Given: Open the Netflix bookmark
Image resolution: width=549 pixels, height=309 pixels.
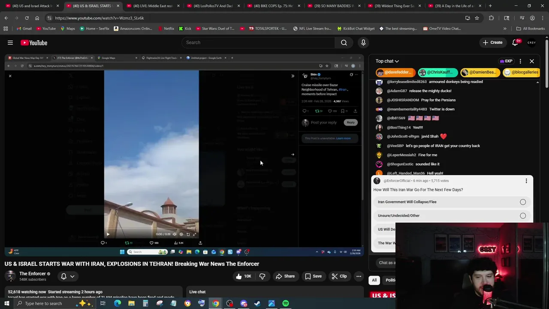Looking at the screenshot, I should point(166,28).
